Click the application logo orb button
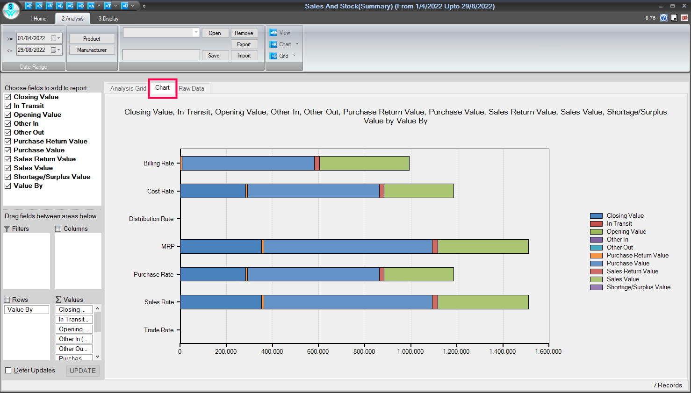This screenshot has height=393, width=691. (x=11, y=10)
